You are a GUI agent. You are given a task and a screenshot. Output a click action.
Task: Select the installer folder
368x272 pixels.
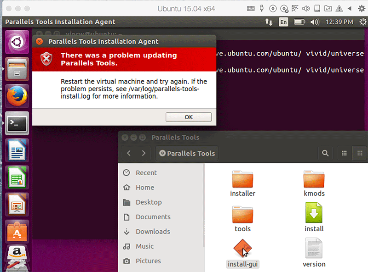click(x=242, y=183)
